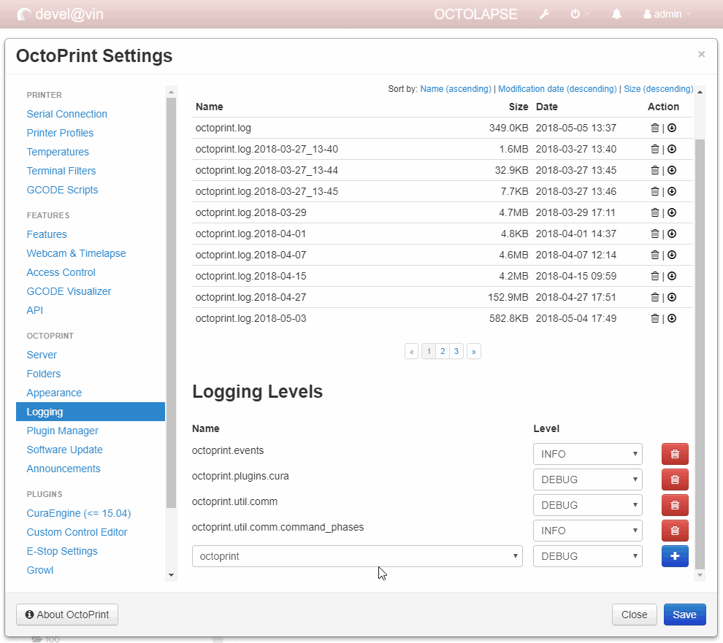Open the power options icon

(x=575, y=14)
